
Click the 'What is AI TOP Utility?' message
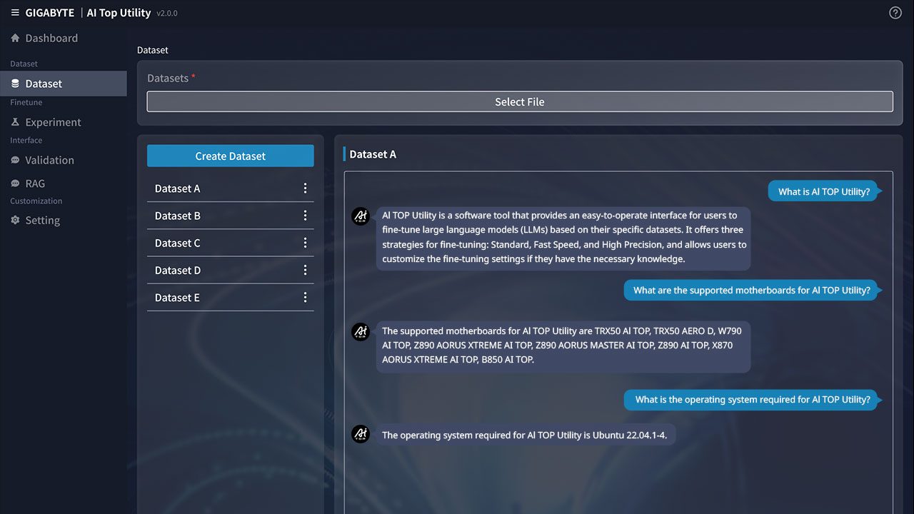point(825,191)
